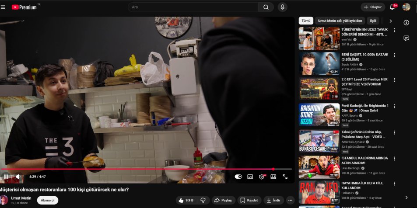Open Brighton Store Gezisi thumbnail
Screen dimensions: 417x208
(319, 115)
